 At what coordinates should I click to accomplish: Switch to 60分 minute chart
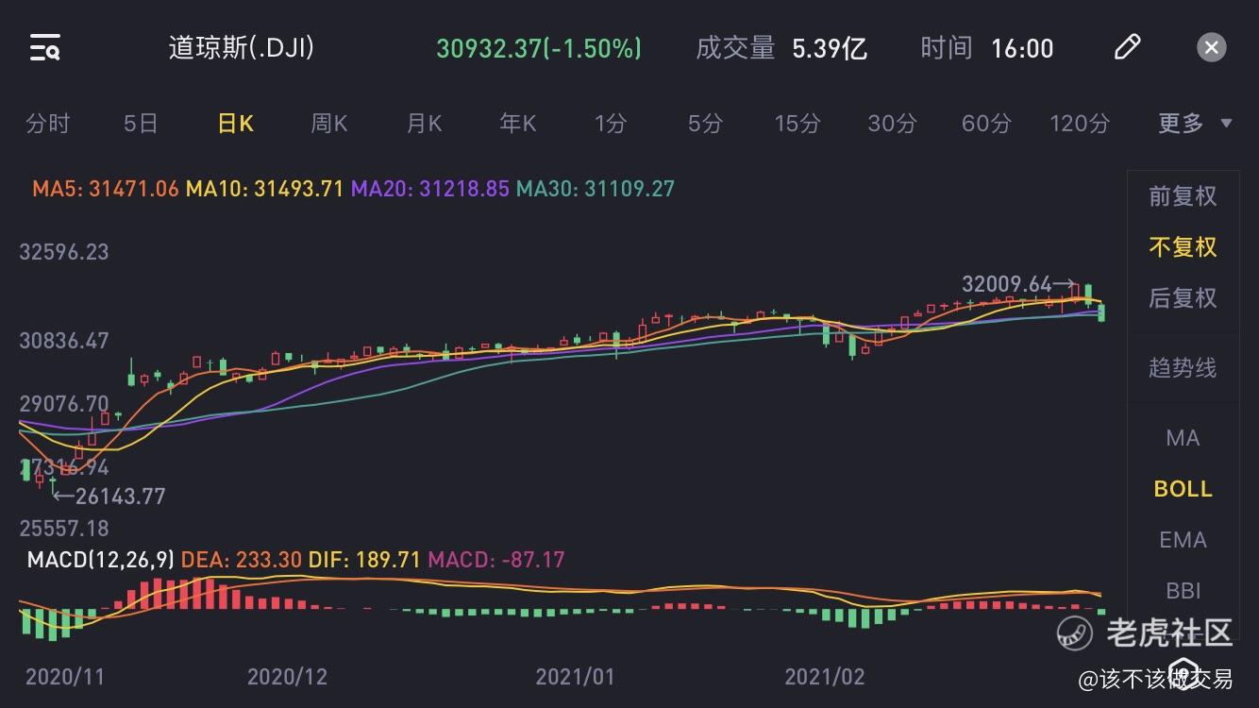tap(986, 123)
